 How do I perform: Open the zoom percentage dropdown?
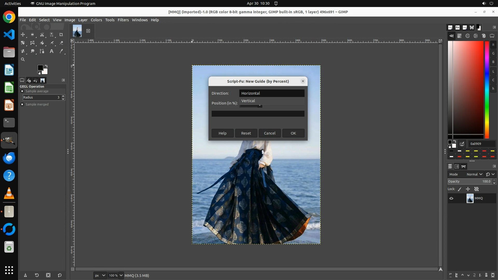pos(121,275)
